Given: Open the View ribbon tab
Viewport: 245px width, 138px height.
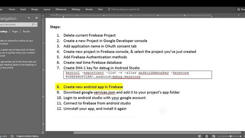Looking at the screenshot, I should pos(100,9).
